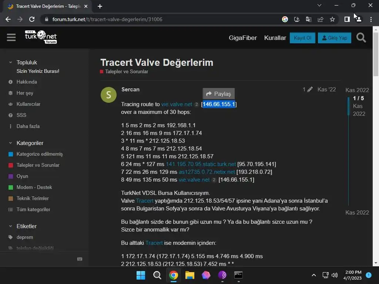Click the Paylaş share button
This screenshot has width=379, height=284.
coord(218,94)
